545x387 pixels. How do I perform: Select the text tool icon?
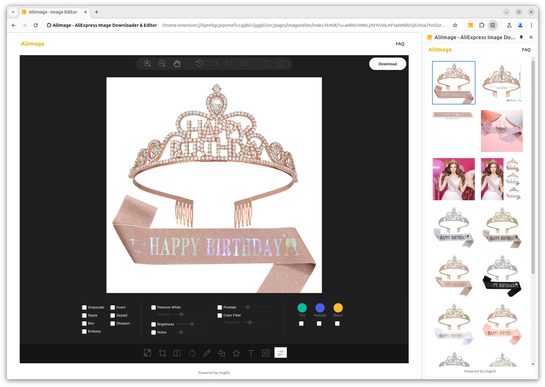point(251,353)
